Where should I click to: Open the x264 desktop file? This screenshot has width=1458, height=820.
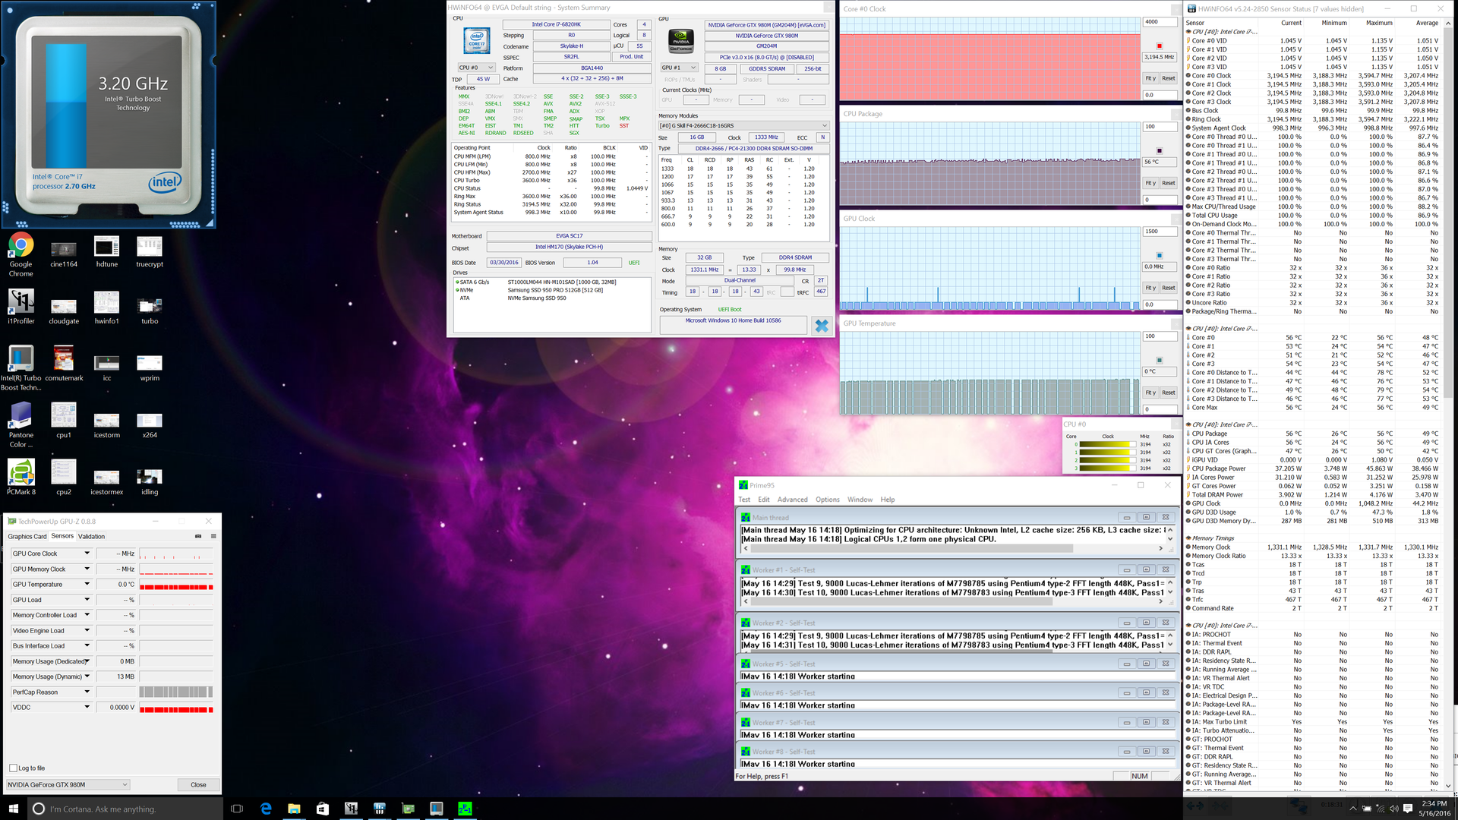click(x=150, y=424)
